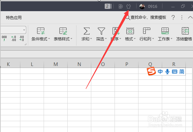This screenshot has width=193, height=132.
Task: Select column Q header
Action: pyautogui.click(x=150, y=64)
